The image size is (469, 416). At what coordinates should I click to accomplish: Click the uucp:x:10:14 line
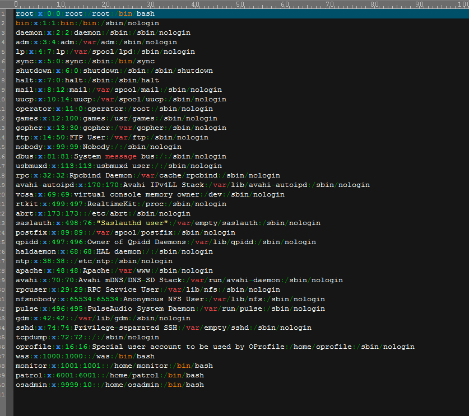(x=121, y=100)
